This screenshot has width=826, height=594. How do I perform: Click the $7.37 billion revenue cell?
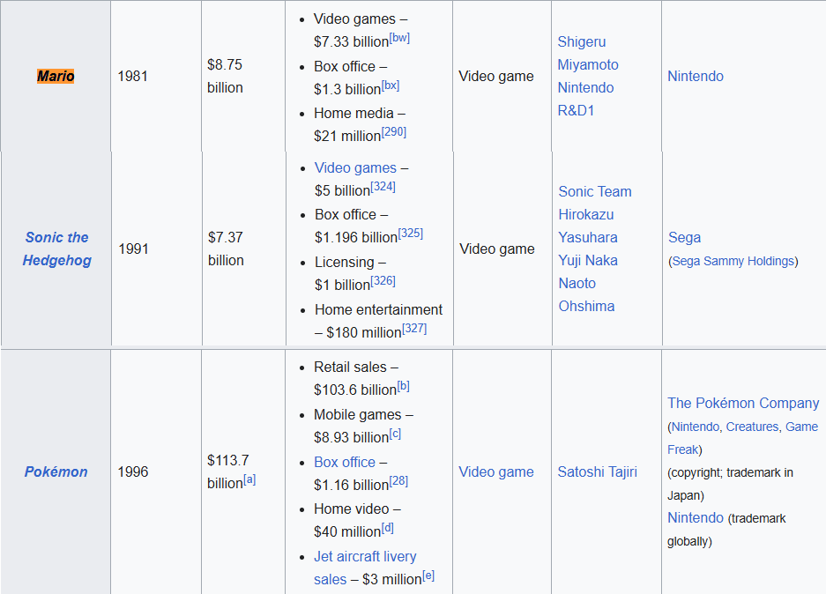click(244, 249)
